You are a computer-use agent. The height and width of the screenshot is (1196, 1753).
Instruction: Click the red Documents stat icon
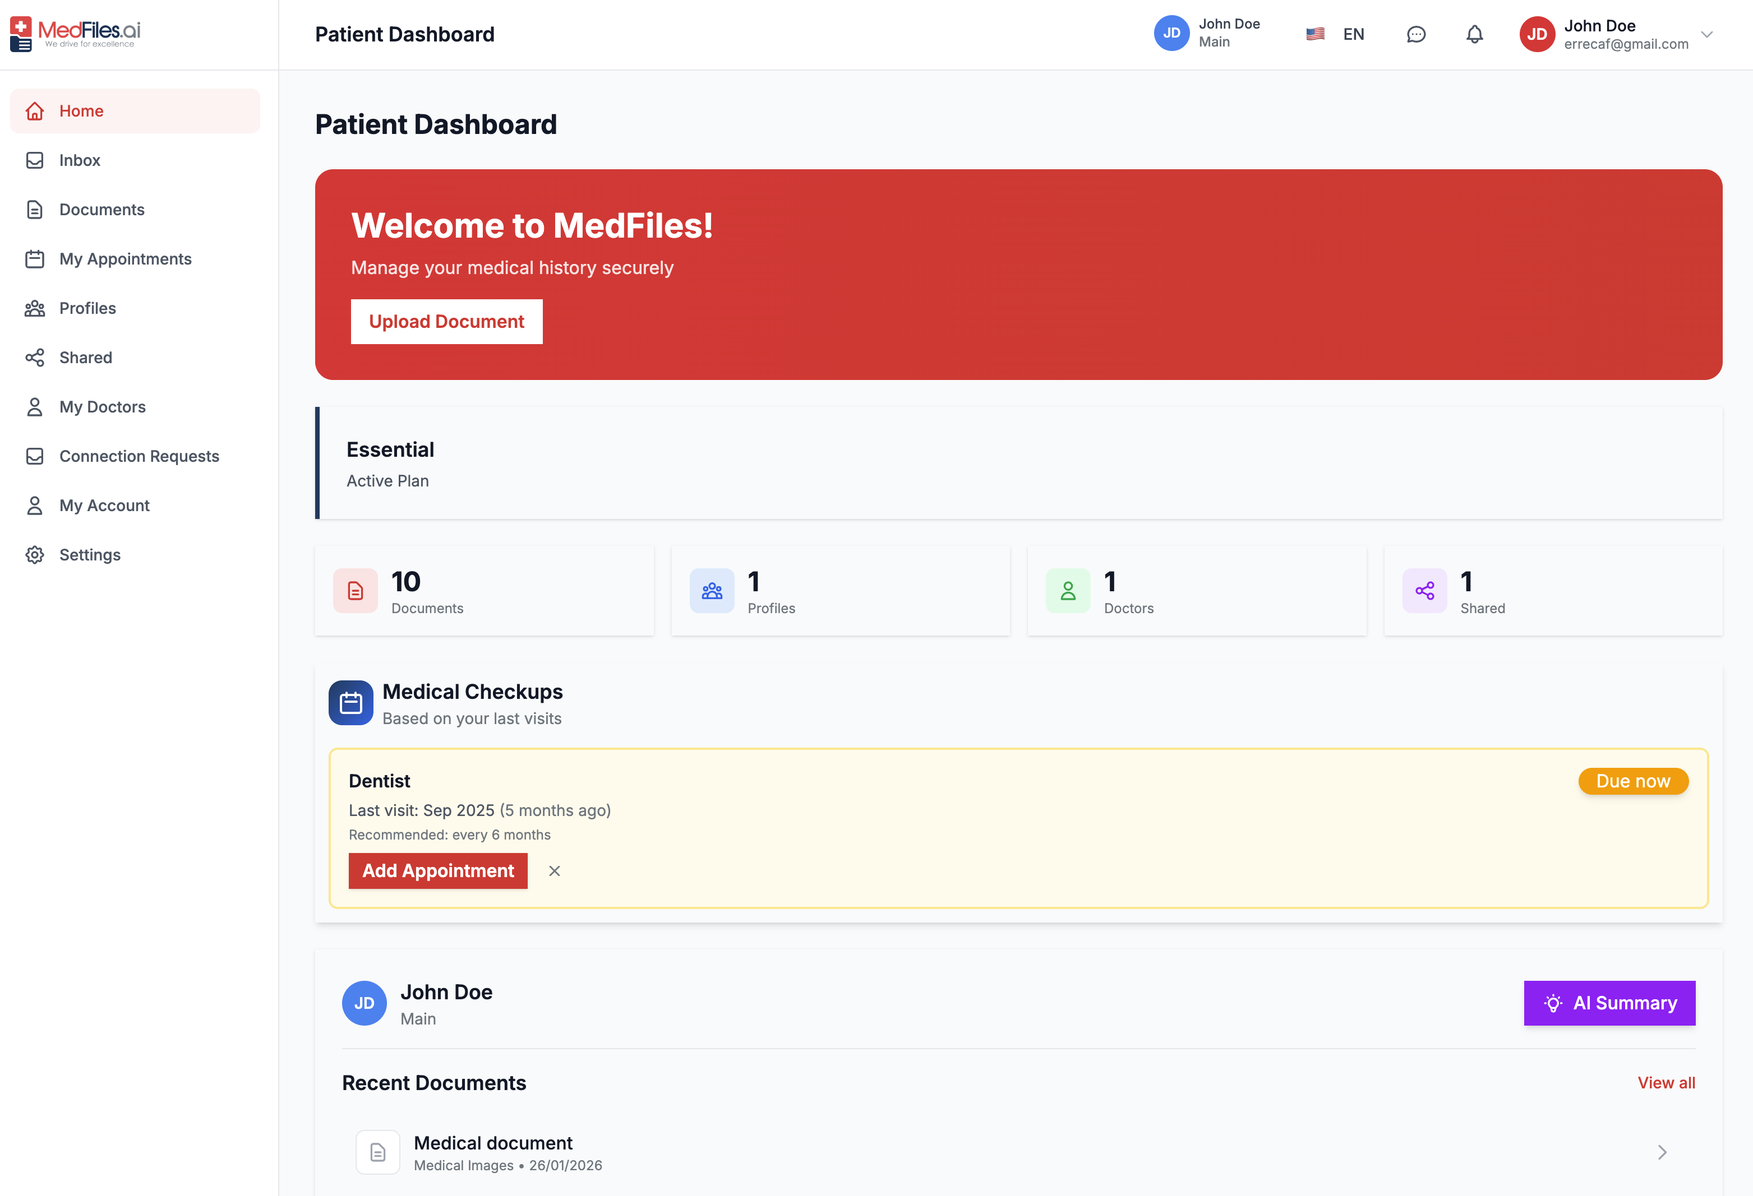click(x=356, y=590)
